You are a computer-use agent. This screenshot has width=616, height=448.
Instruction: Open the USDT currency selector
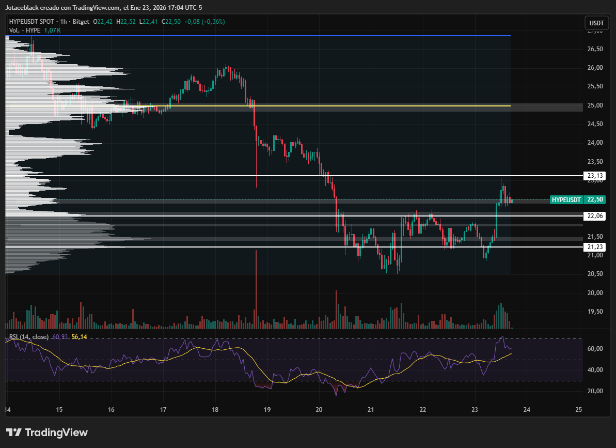(x=596, y=23)
